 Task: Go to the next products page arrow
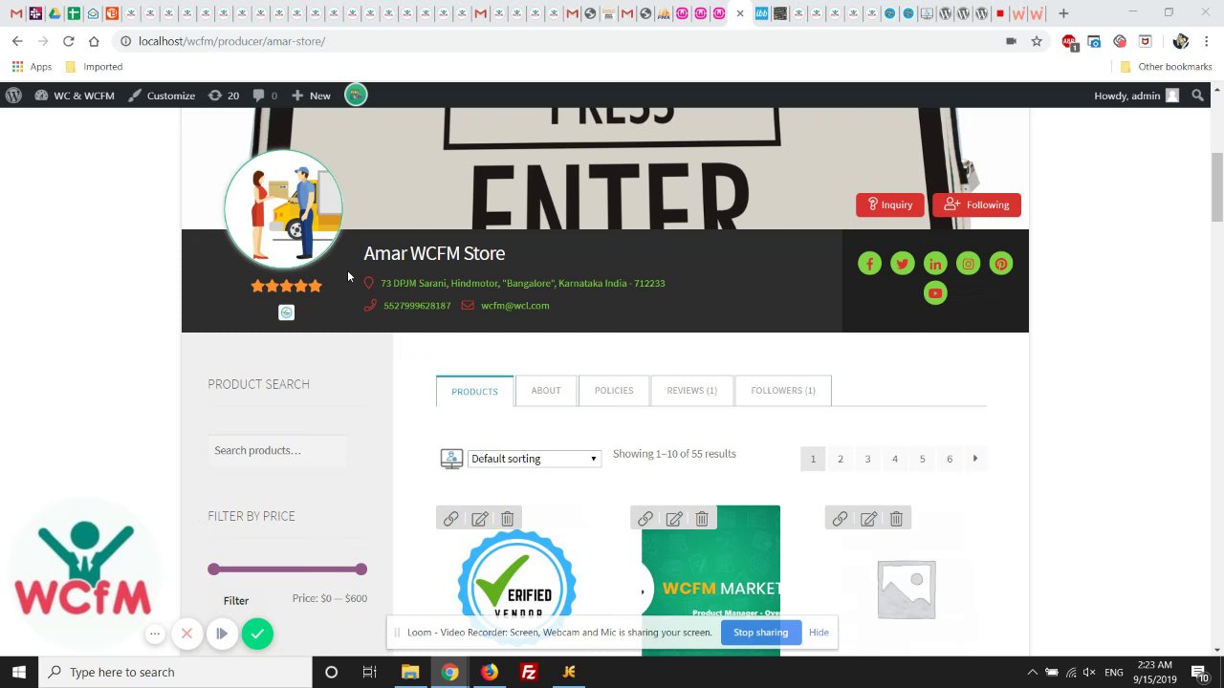[x=975, y=459]
